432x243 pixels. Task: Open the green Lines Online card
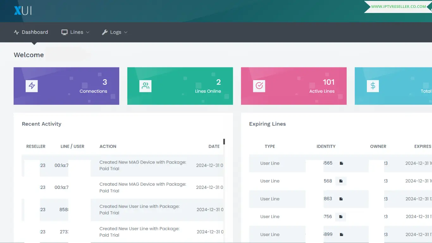click(180, 86)
